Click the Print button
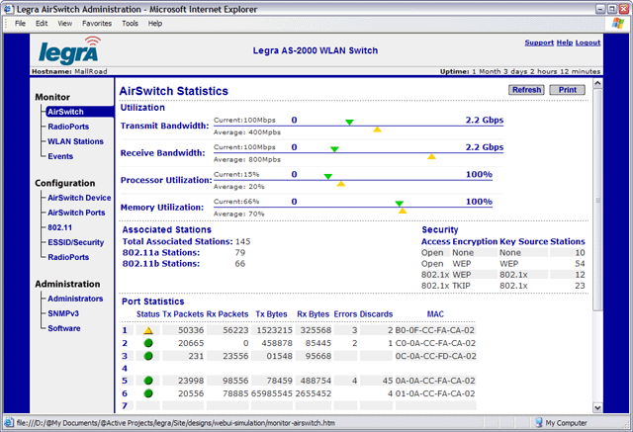This screenshot has height=432, width=633. (567, 90)
